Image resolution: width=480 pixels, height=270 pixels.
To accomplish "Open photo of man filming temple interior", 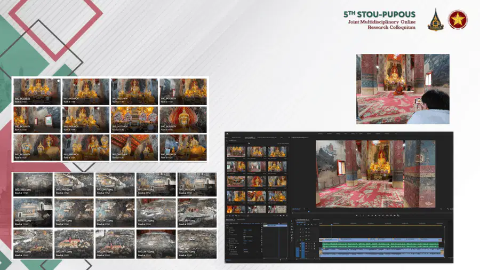I will (403, 89).
